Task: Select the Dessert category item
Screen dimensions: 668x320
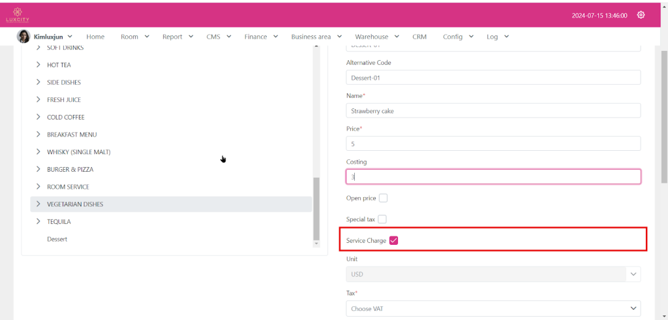Action: 57,239
